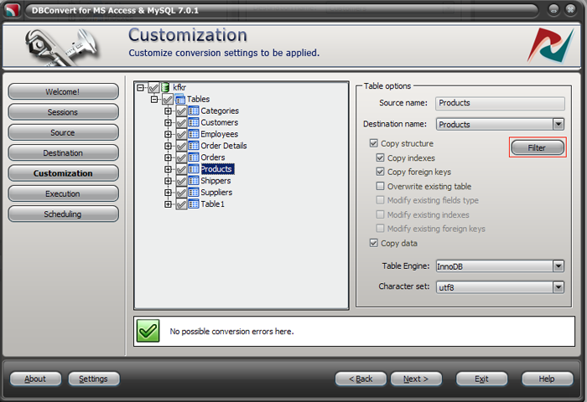This screenshot has width=587, height=402.
Task: Toggle the Copy data checkbox
Action: (374, 243)
